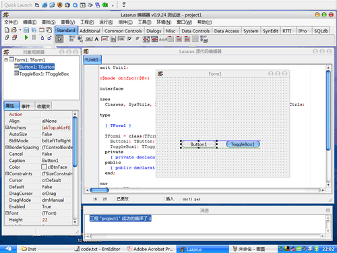
Task: Click the clBtnFace color swatch
Action: click(x=44, y=167)
